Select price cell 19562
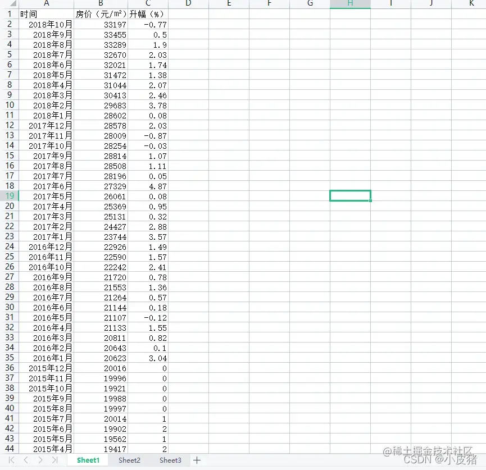486x470 pixels. click(x=101, y=439)
